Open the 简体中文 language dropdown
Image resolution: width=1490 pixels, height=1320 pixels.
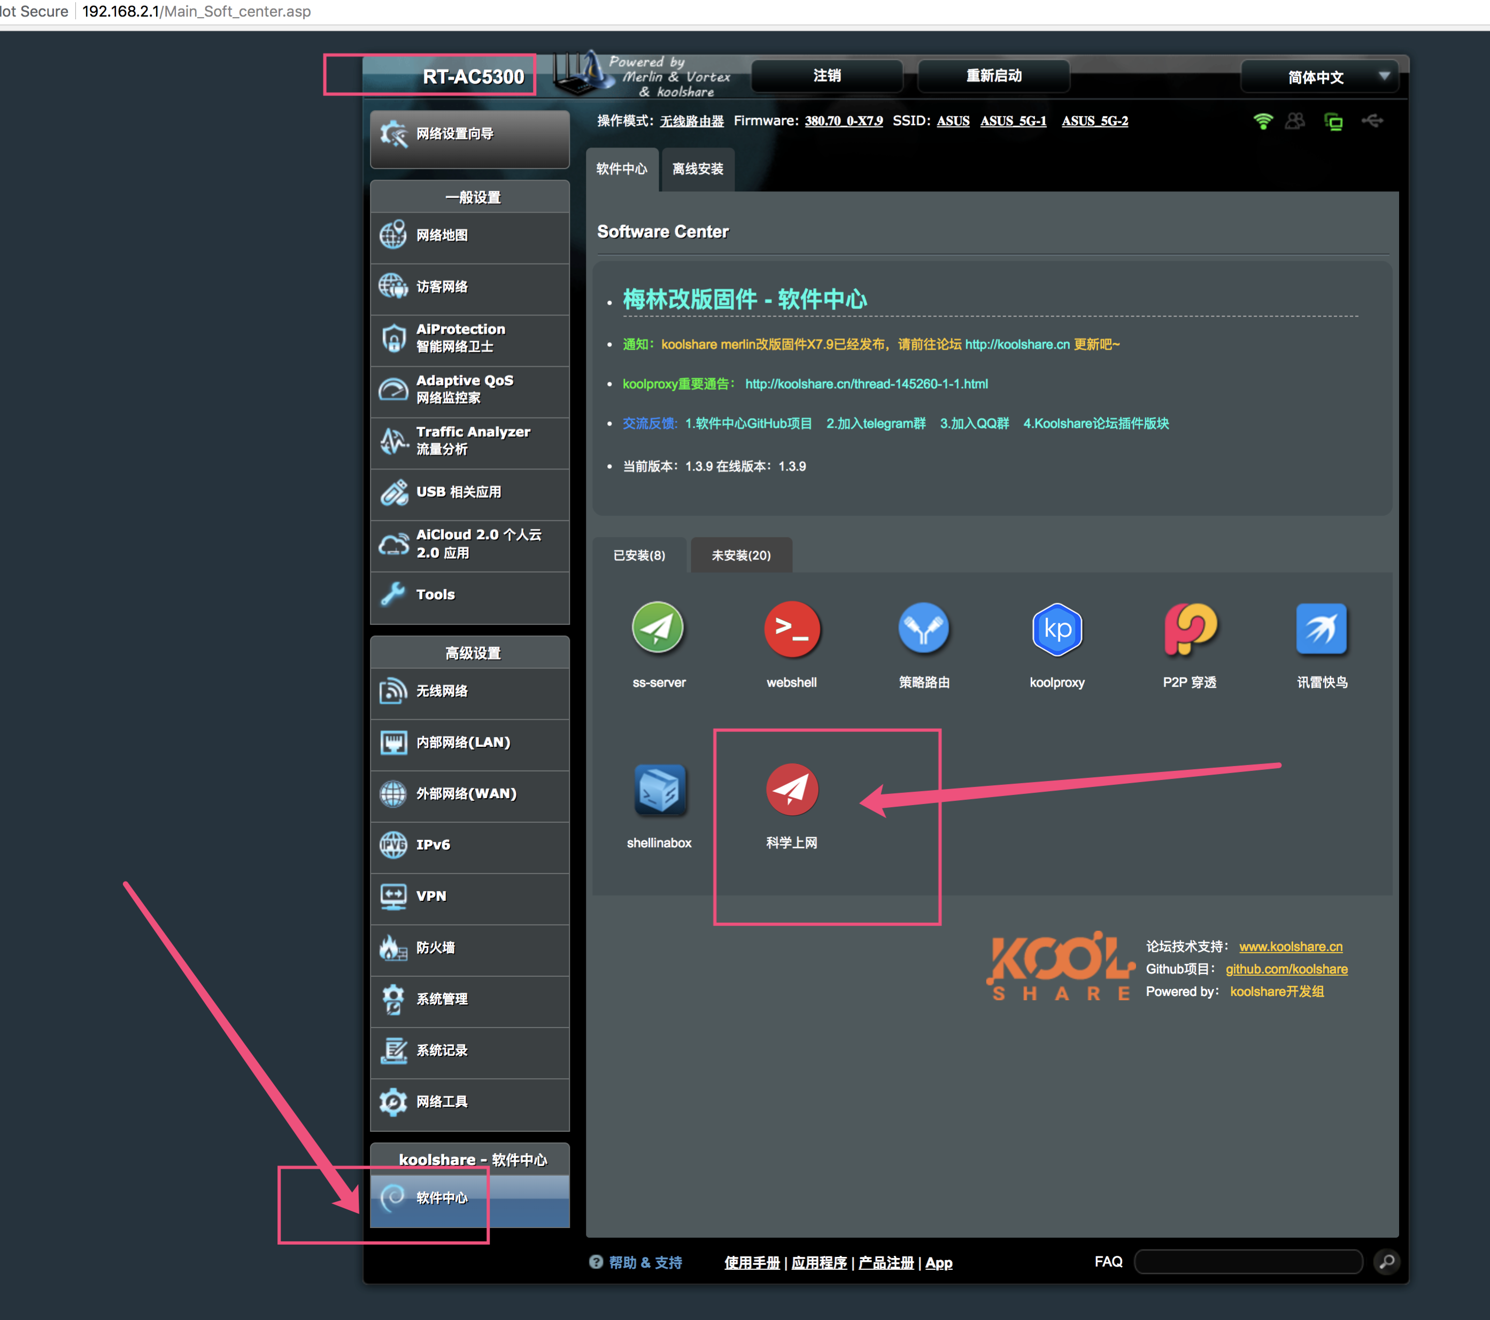(x=1319, y=78)
